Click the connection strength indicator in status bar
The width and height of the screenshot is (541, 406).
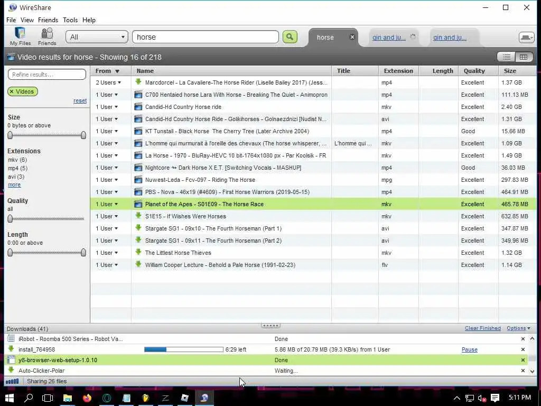(13, 381)
